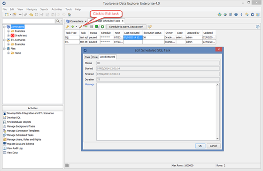Sort by the Last executed column header
This screenshot has width=263, height=171.
pyautogui.click(x=133, y=33)
